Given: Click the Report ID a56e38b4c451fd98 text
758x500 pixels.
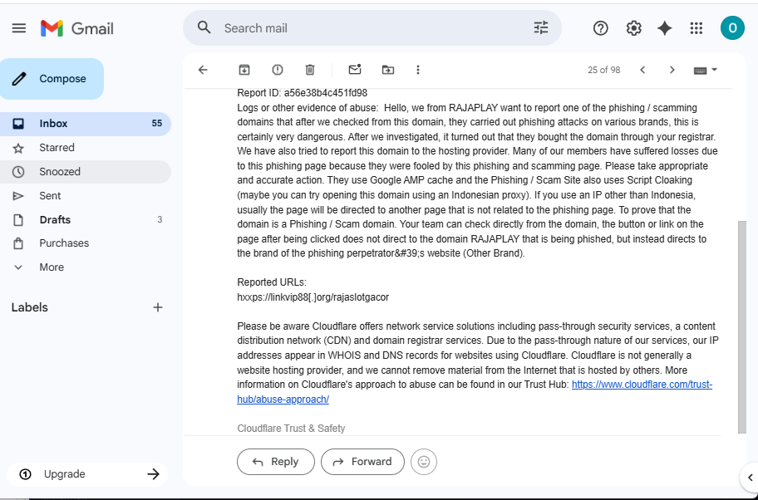Looking at the screenshot, I should [x=303, y=93].
